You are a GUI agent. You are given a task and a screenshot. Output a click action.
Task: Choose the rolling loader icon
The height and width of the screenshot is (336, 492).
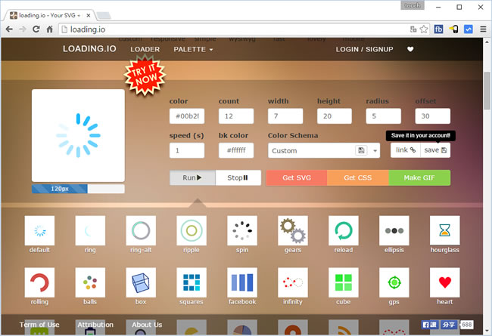coord(39,282)
